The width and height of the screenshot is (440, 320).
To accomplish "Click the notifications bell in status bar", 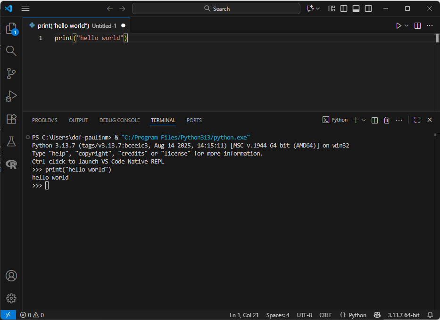I will point(430,315).
